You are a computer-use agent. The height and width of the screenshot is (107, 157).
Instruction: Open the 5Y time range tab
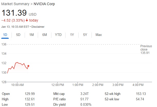point(85,35)
